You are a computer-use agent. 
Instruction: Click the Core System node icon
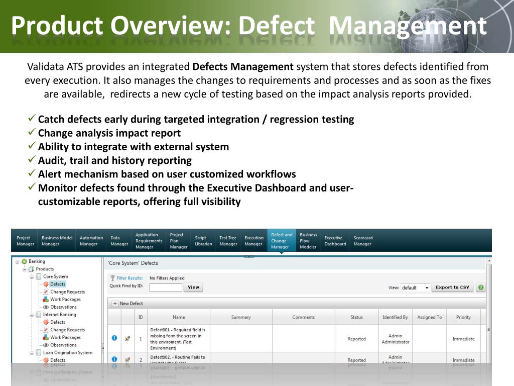pos(39,277)
